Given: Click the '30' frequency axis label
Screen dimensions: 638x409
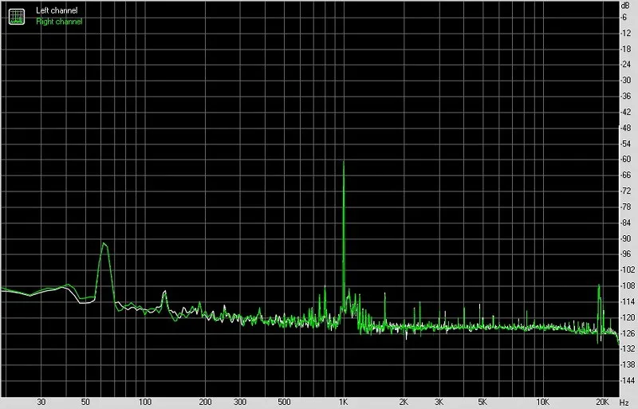Looking at the screenshot, I should [41, 402].
